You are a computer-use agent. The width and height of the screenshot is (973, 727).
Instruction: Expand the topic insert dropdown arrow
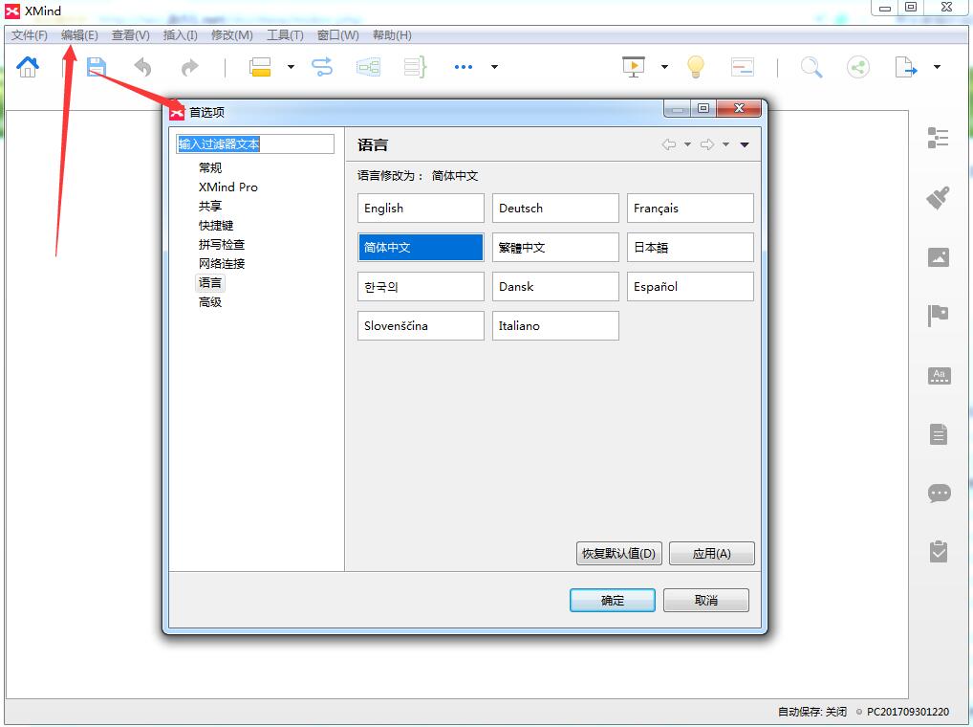[x=291, y=66]
